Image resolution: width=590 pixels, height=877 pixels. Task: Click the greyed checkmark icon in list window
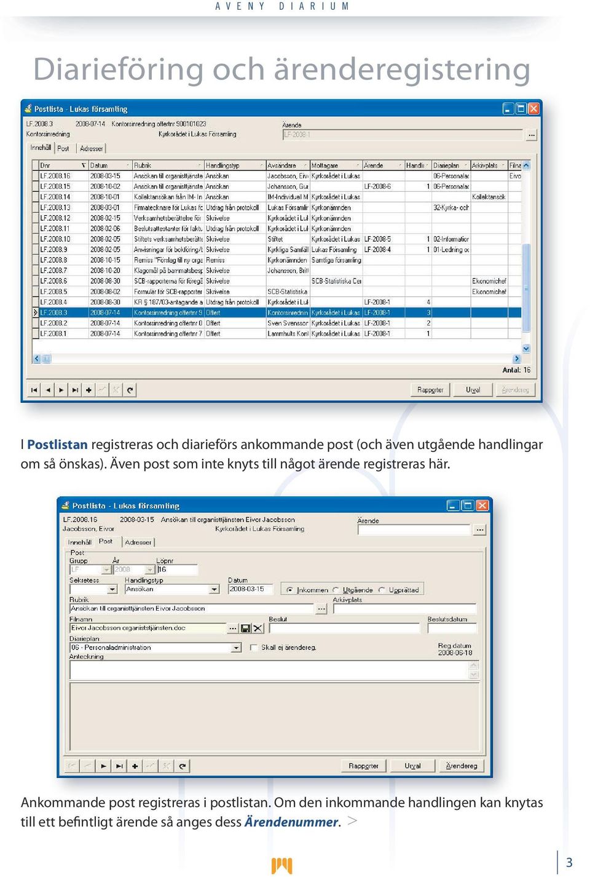click(x=102, y=390)
